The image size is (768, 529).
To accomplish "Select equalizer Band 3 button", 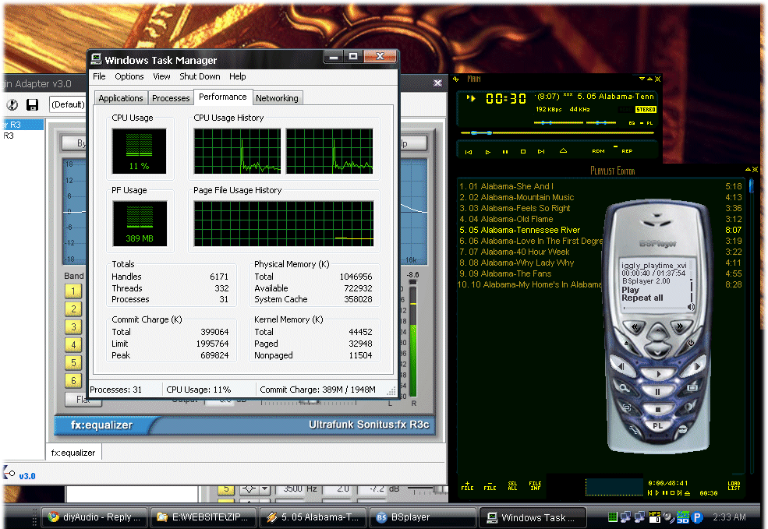I will (73, 327).
